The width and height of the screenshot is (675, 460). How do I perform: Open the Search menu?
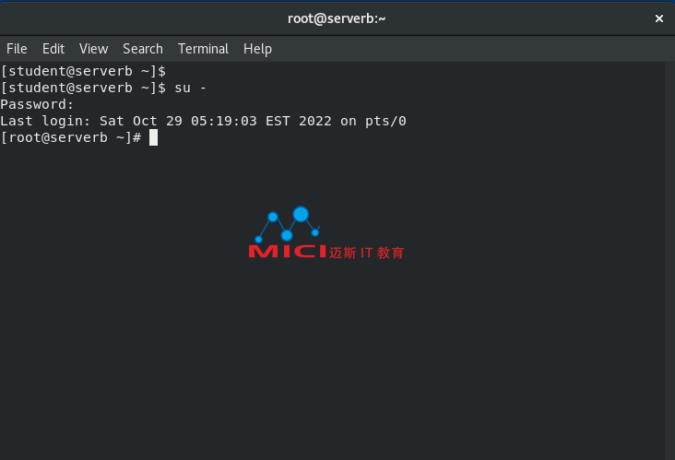tap(143, 49)
